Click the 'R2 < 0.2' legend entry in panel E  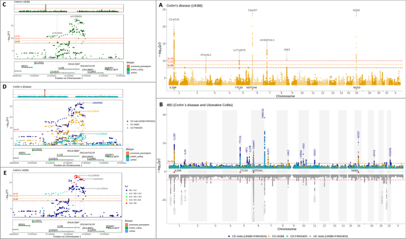pyautogui.click(x=133, y=190)
